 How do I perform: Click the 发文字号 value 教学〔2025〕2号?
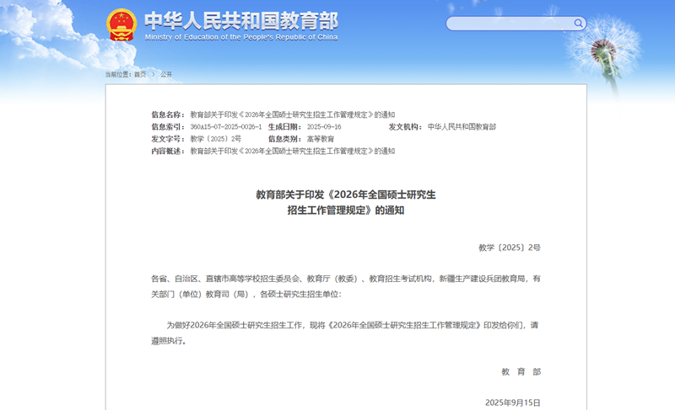216,139
